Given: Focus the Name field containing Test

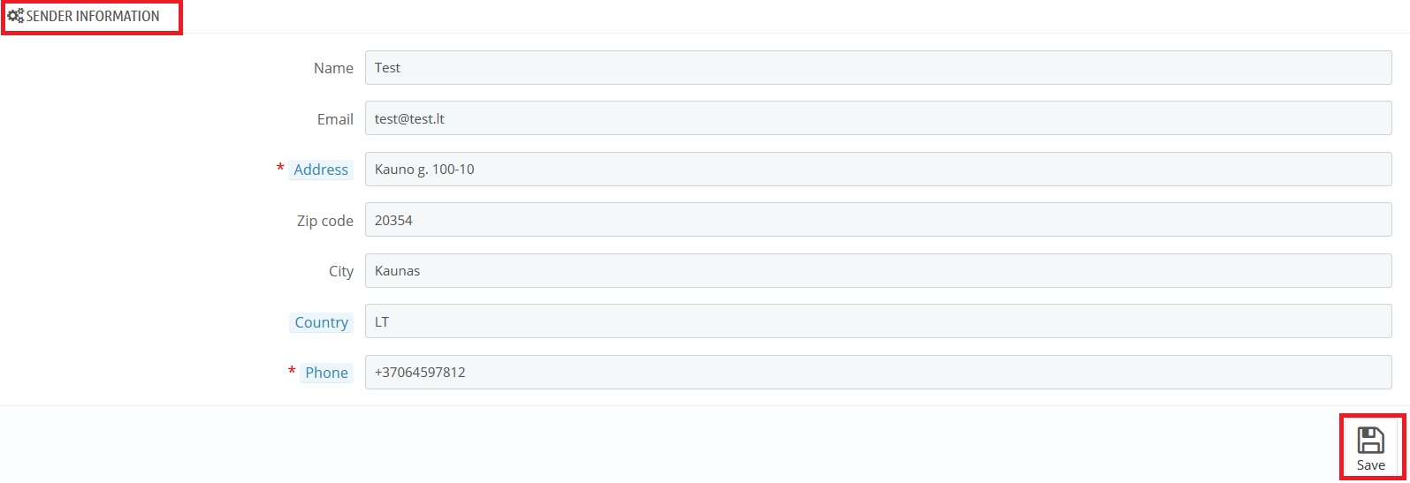Looking at the screenshot, I should [878, 68].
